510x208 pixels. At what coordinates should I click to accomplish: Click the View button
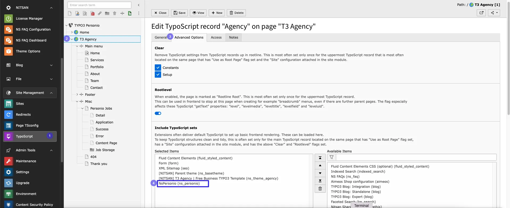tap(198, 13)
